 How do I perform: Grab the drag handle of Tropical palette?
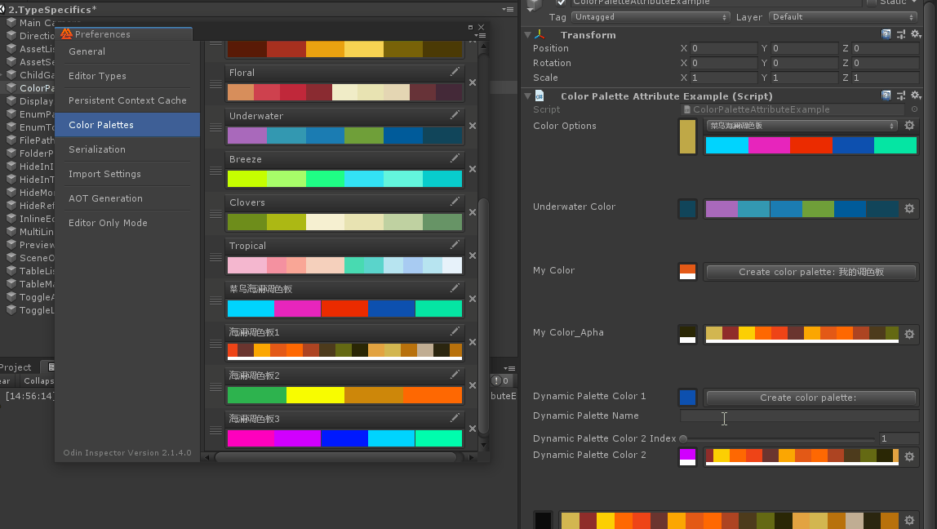click(x=215, y=257)
